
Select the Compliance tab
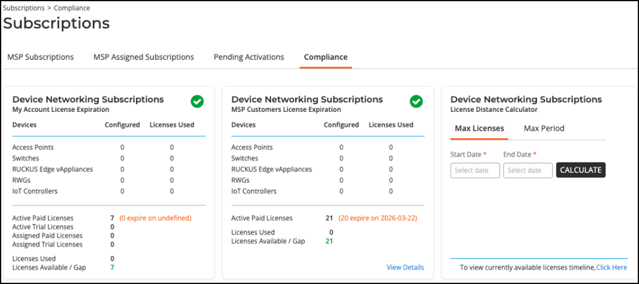click(x=325, y=57)
